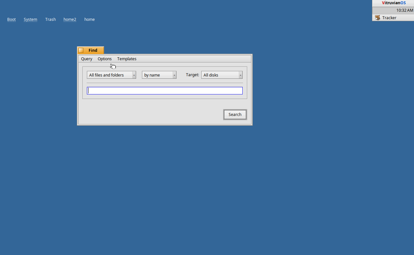The image size is (414, 255).
Task: Click the dotted Deskbar drag handle
Action: coord(373,10)
